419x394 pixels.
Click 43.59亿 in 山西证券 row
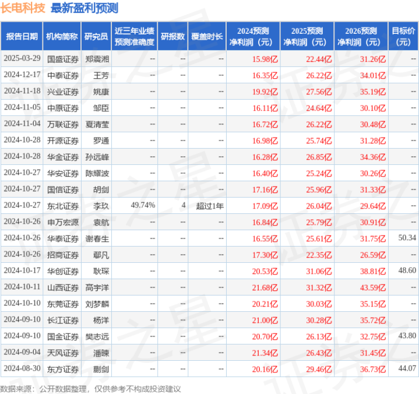[373, 287]
